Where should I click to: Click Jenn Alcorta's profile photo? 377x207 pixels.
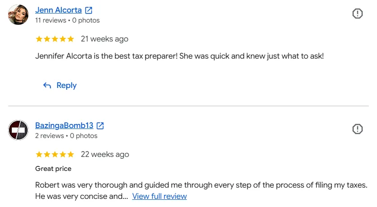tap(18, 14)
